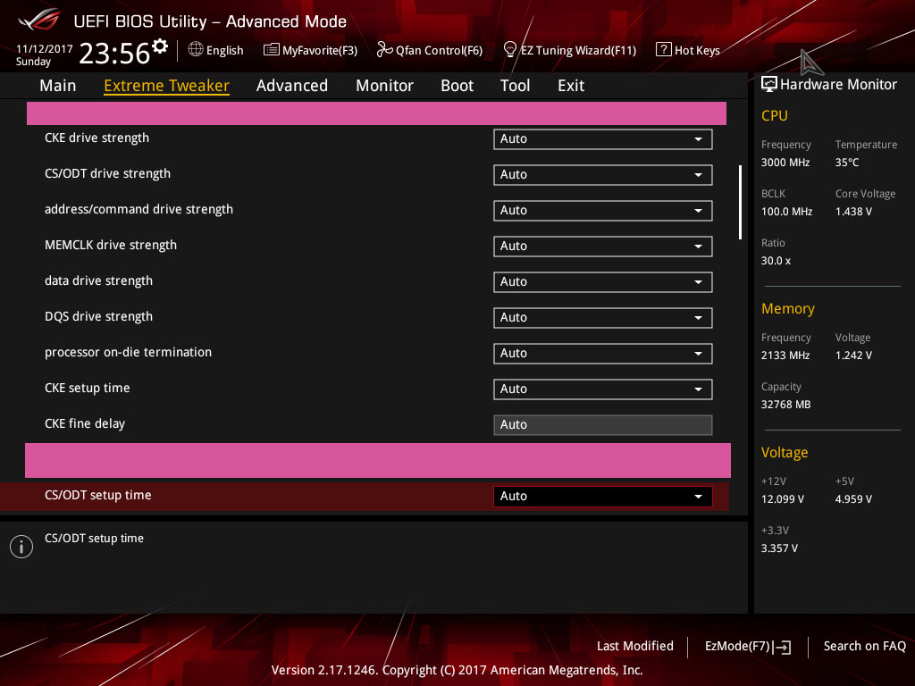Screen dimensions: 915x686
Task: Go to the Exit tab
Action: click(x=571, y=86)
